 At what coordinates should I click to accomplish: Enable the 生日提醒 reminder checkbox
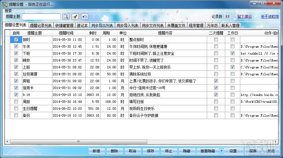click(x=16, y=109)
